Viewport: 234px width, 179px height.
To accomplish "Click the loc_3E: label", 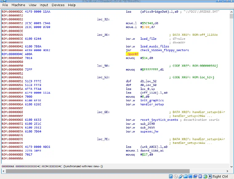I will pyautogui.click(x=103, y=35).
